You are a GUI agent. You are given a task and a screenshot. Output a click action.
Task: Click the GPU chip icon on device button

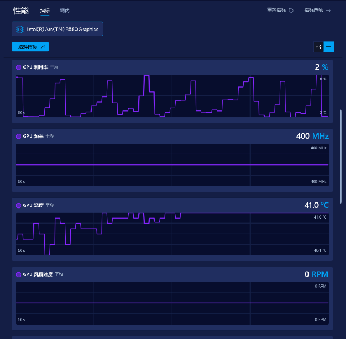[x=20, y=29]
